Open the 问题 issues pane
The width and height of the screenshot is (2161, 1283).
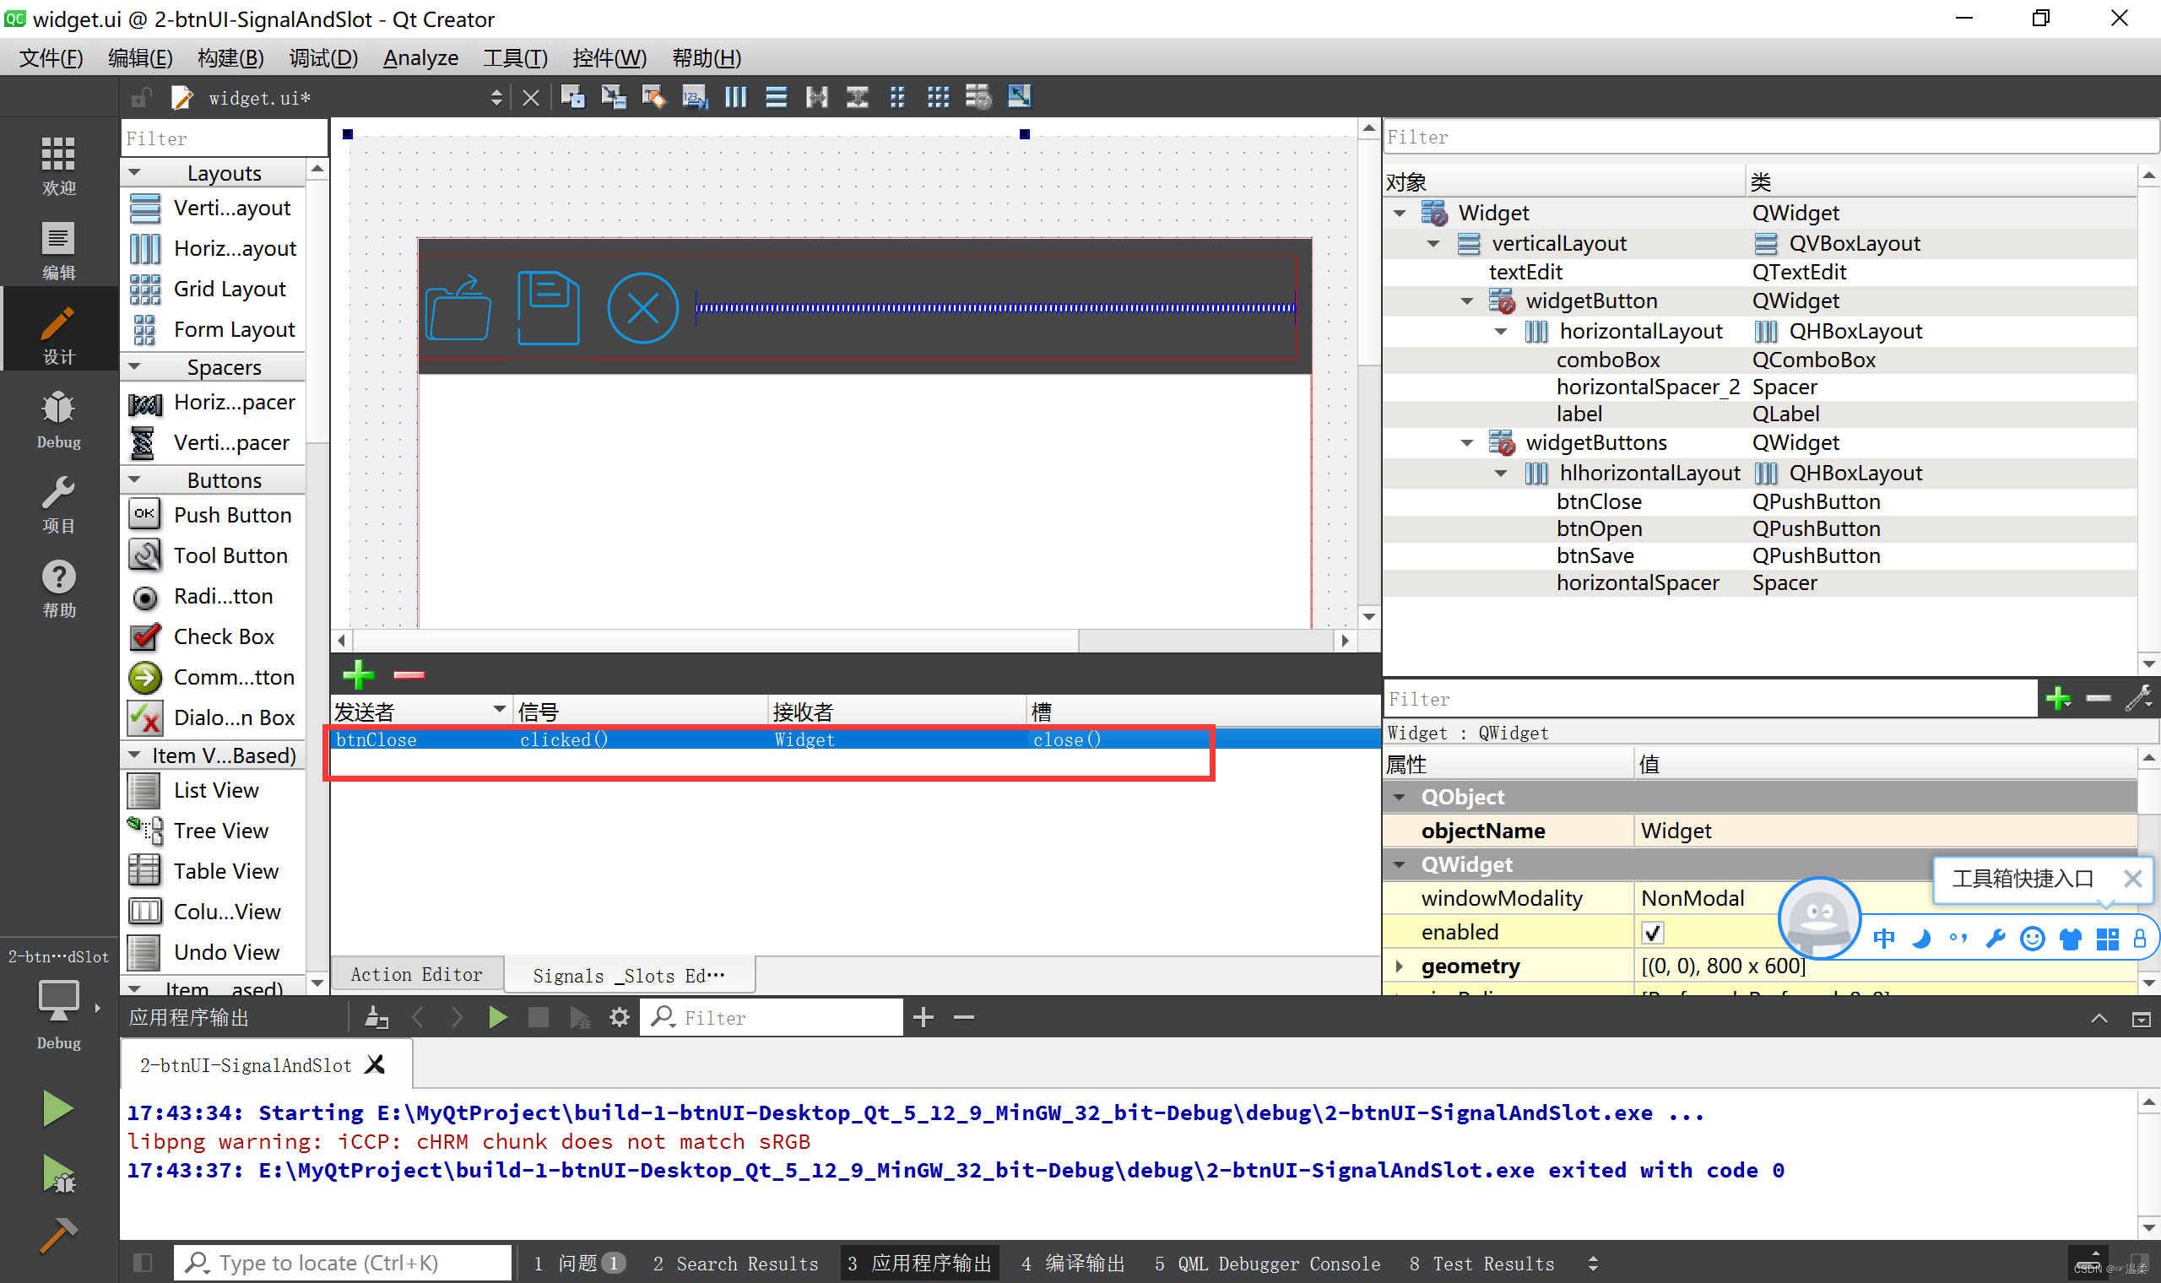point(579,1263)
